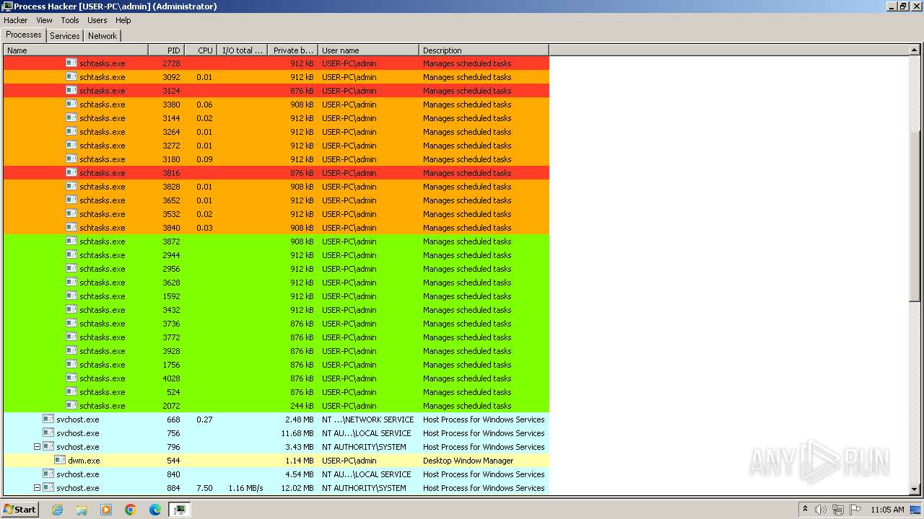924x519 pixels.
Task: Select schtasks.exe row with PID 3628
Action: coord(276,283)
